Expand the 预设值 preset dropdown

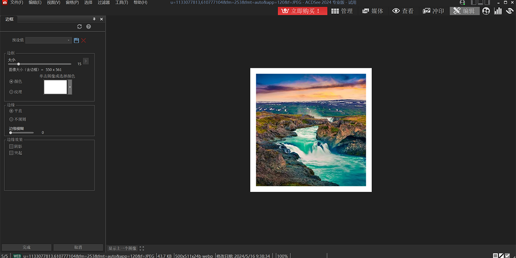(x=69, y=40)
